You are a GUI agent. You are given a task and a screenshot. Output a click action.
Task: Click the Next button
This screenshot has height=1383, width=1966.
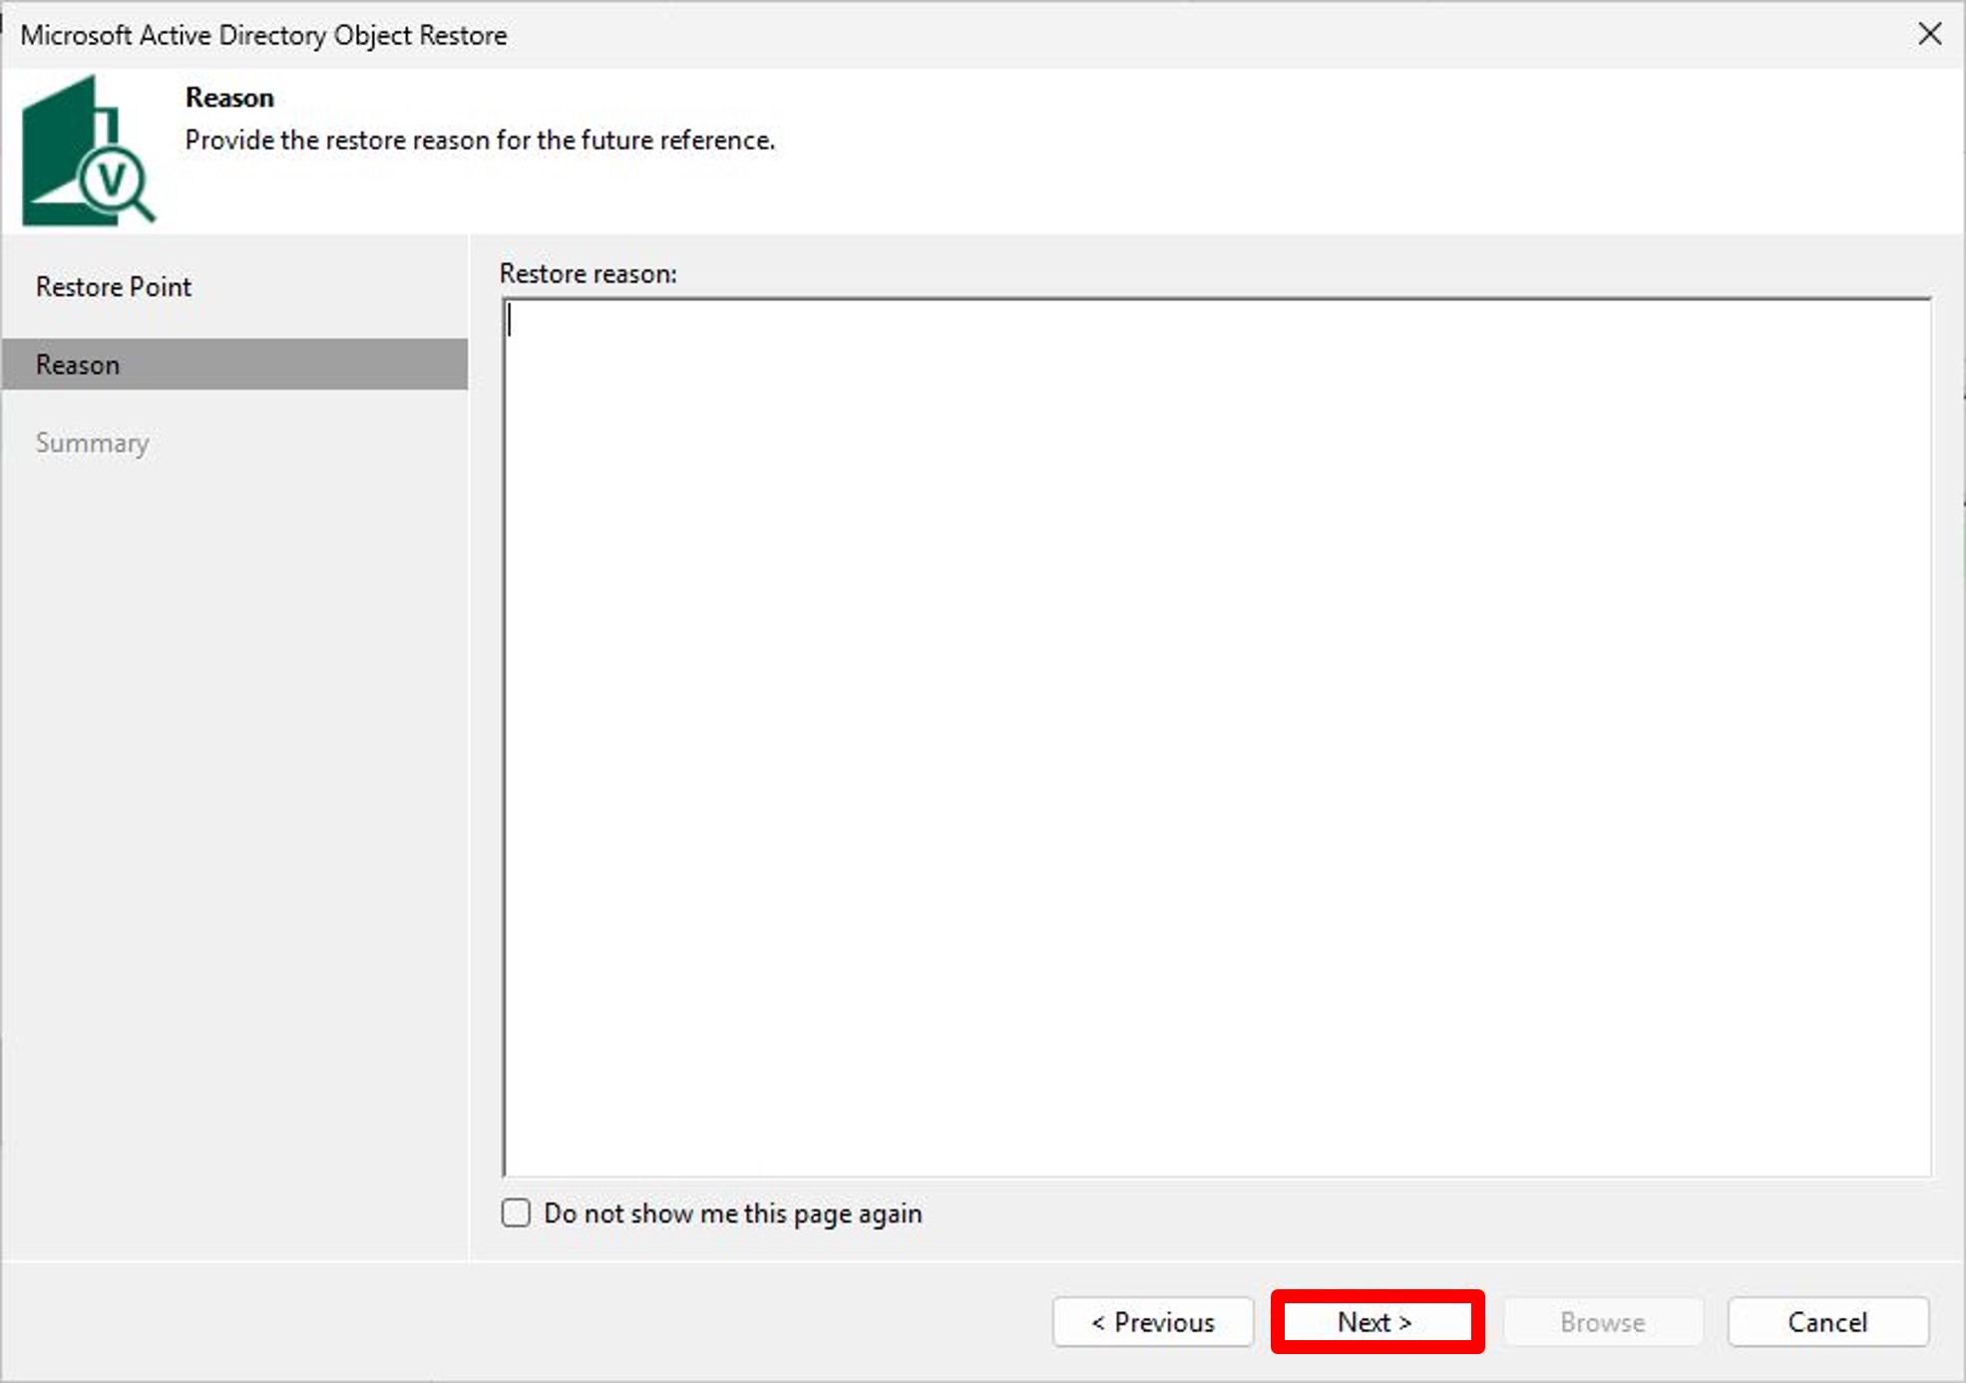click(1376, 1322)
